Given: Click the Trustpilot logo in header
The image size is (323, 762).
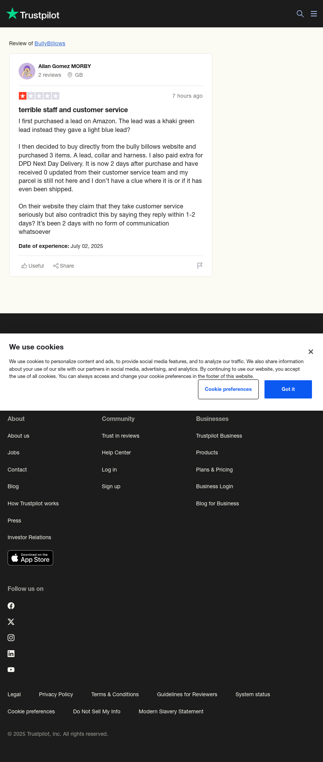Looking at the screenshot, I should pos(33,14).
